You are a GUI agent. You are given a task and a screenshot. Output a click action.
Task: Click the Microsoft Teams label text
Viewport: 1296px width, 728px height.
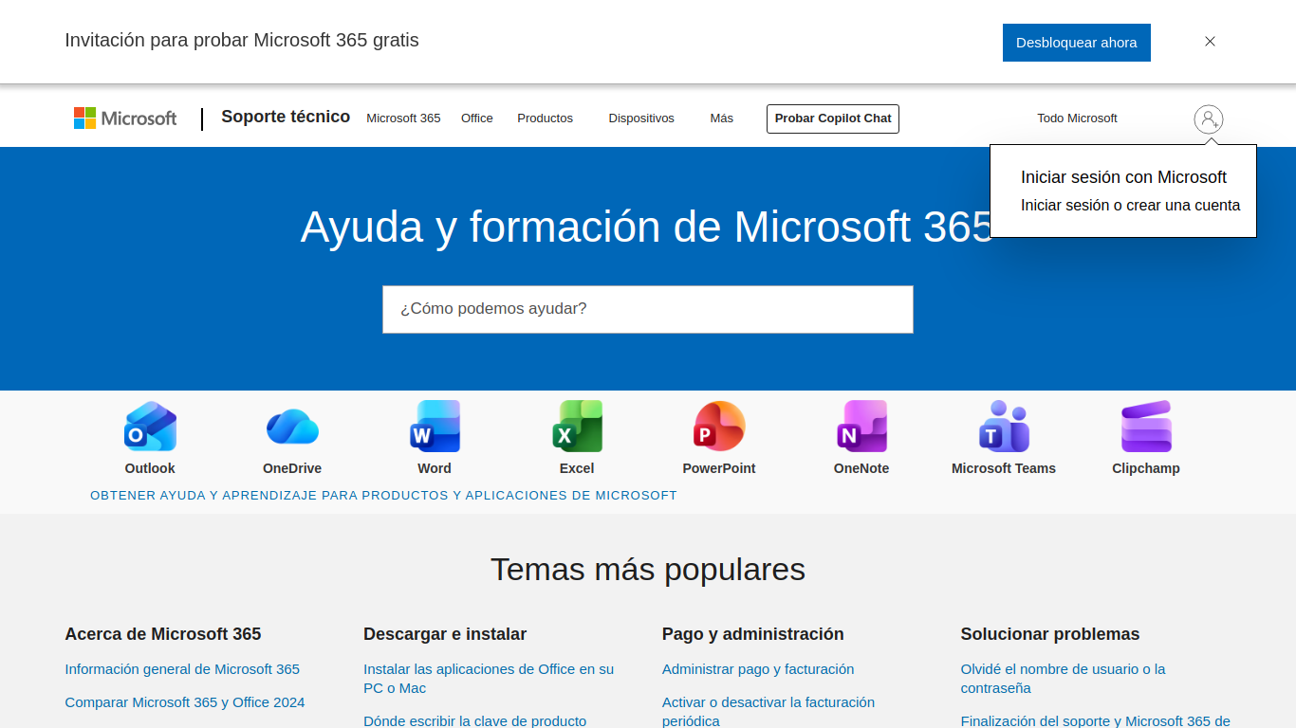(x=1004, y=468)
